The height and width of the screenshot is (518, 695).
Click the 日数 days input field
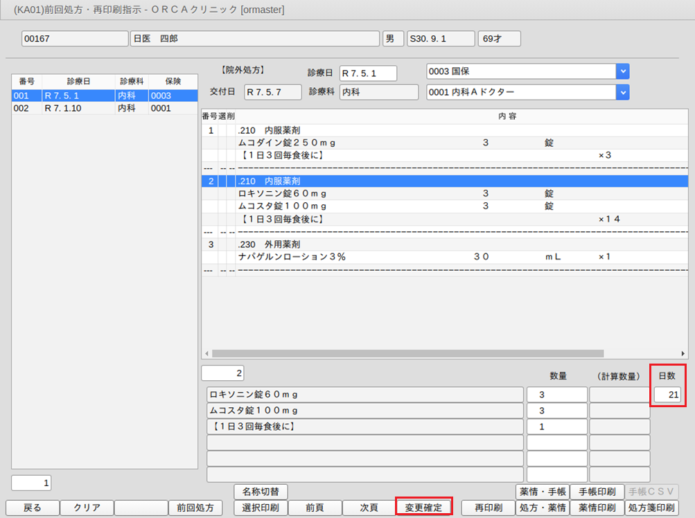[x=667, y=395]
